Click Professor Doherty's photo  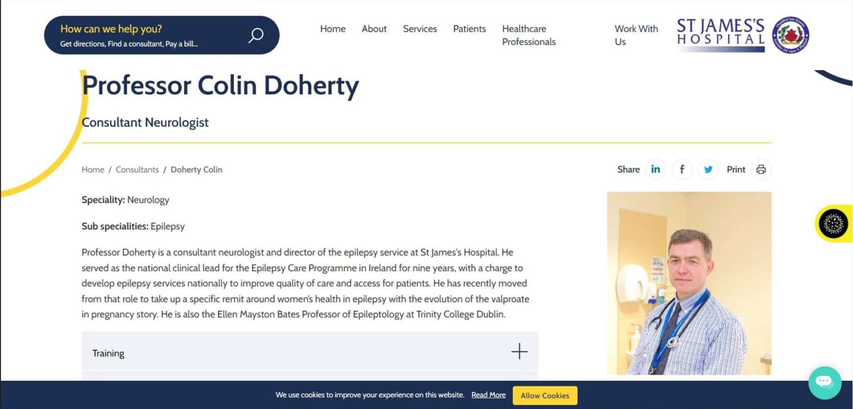click(x=689, y=283)
